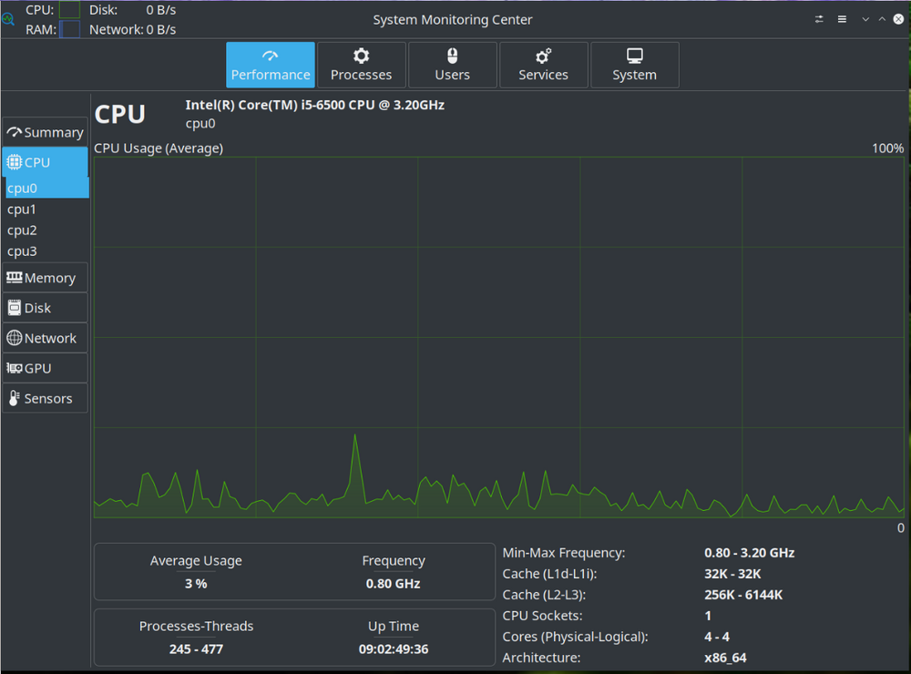This screenshot has width=911, height=674.
Task: Click the Processes-Threads value 245 - 477
Action: 196,649
